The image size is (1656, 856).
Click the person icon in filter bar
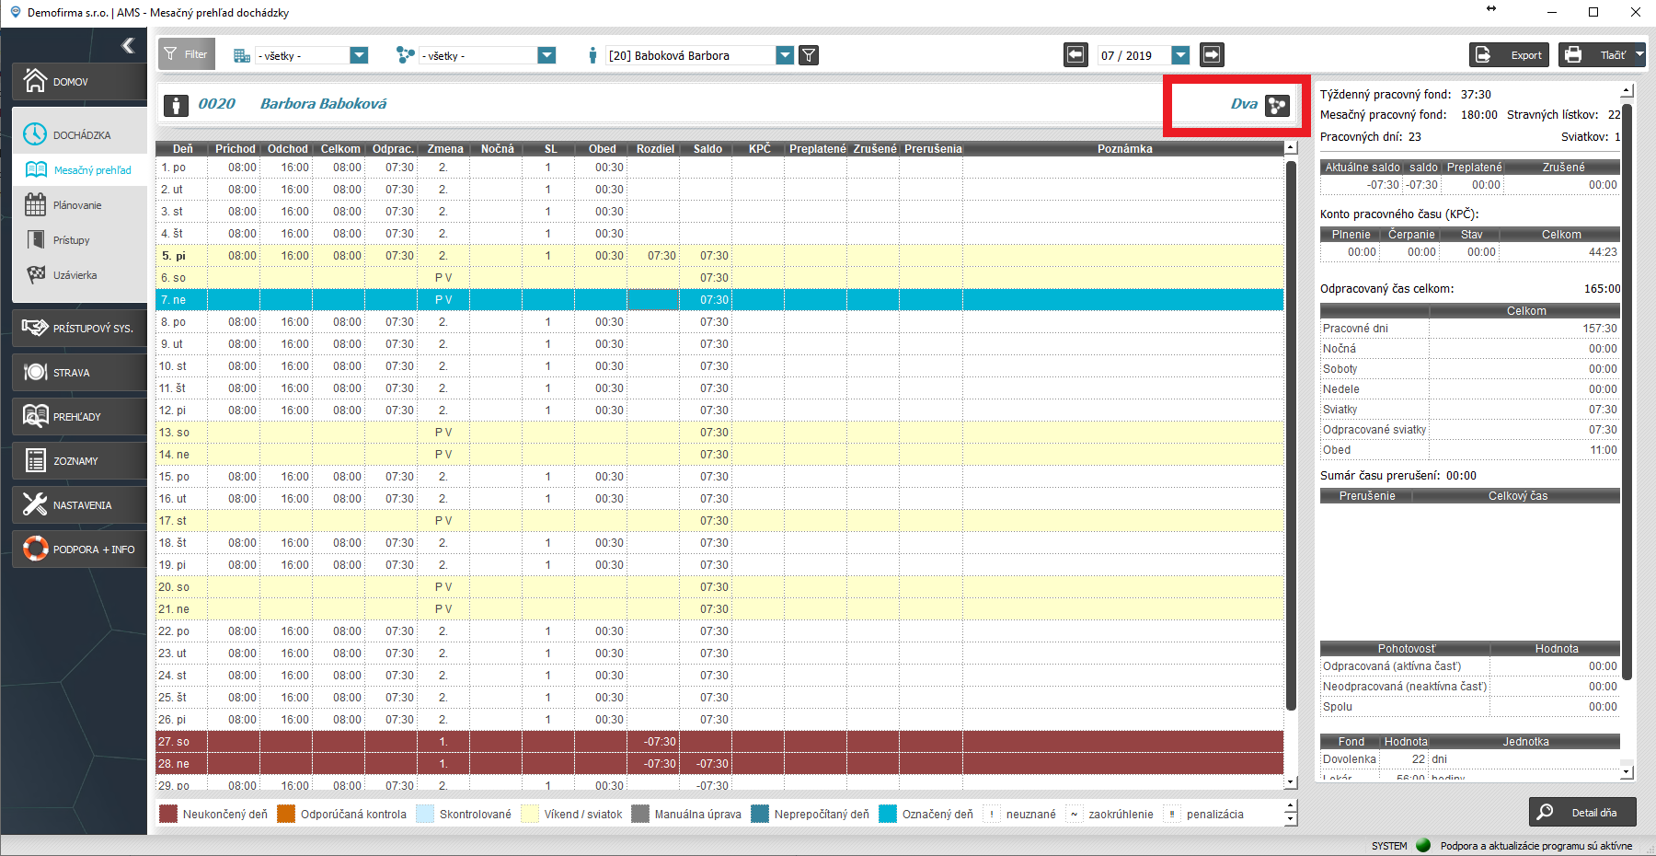(x=592, y=55)
